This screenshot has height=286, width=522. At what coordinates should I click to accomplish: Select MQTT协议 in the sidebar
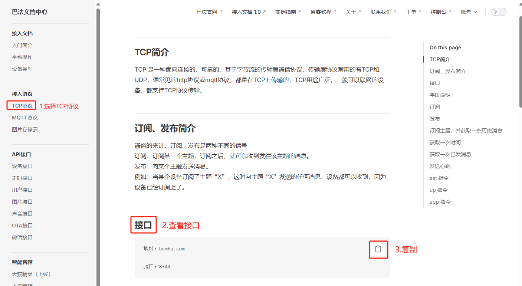click(x=24, y=118)
